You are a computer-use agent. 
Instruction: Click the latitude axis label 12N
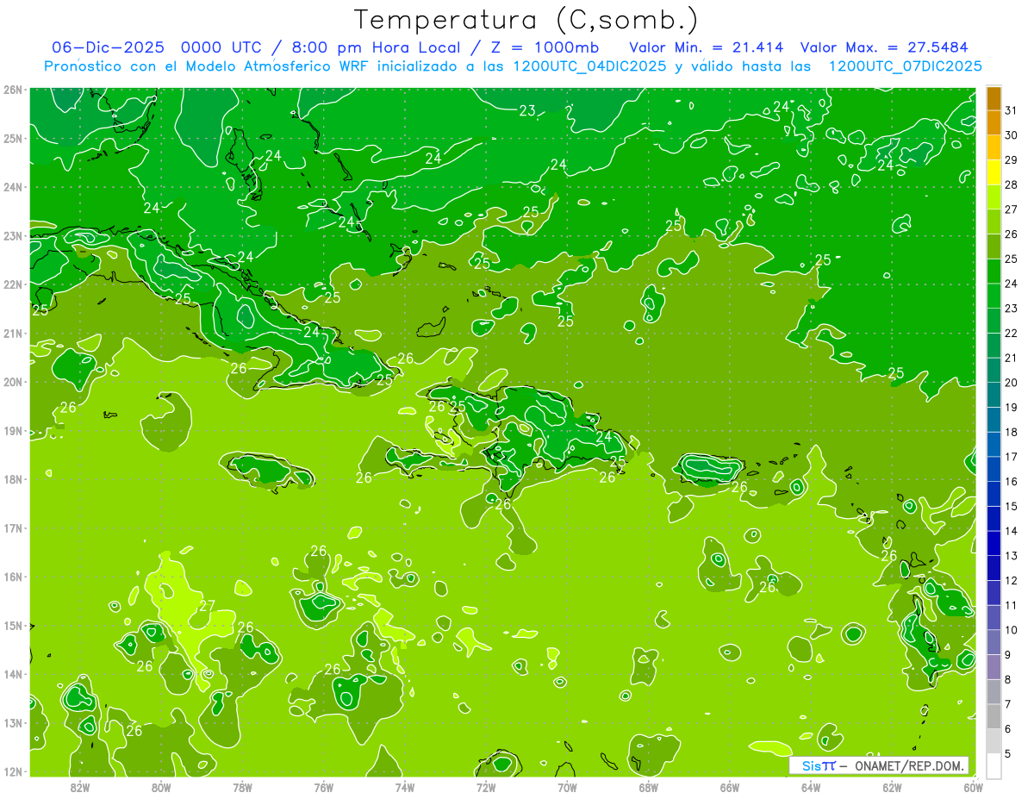click(x=12, y=771)
